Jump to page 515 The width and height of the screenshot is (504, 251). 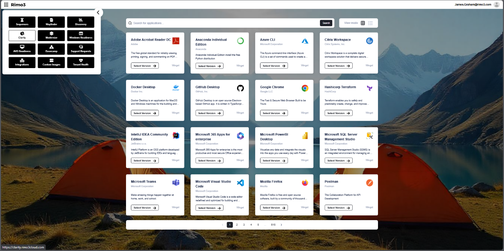point(273,225)
